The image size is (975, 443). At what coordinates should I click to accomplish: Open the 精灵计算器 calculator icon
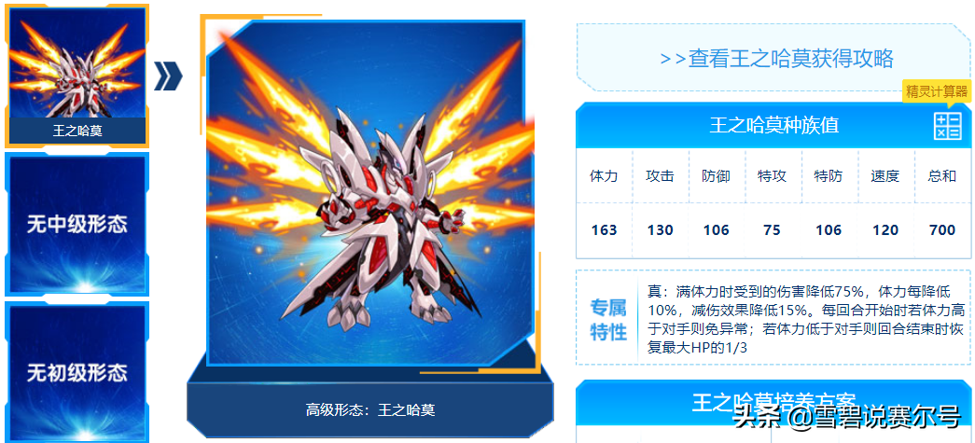click(x=947, y=126)
